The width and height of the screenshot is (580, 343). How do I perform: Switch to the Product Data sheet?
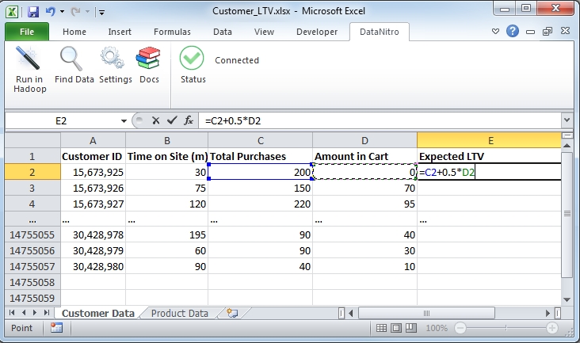[x=179, y=314]
